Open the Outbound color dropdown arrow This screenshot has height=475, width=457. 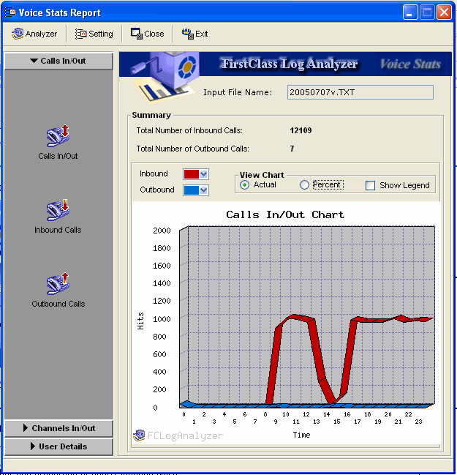tap(204, 190)
